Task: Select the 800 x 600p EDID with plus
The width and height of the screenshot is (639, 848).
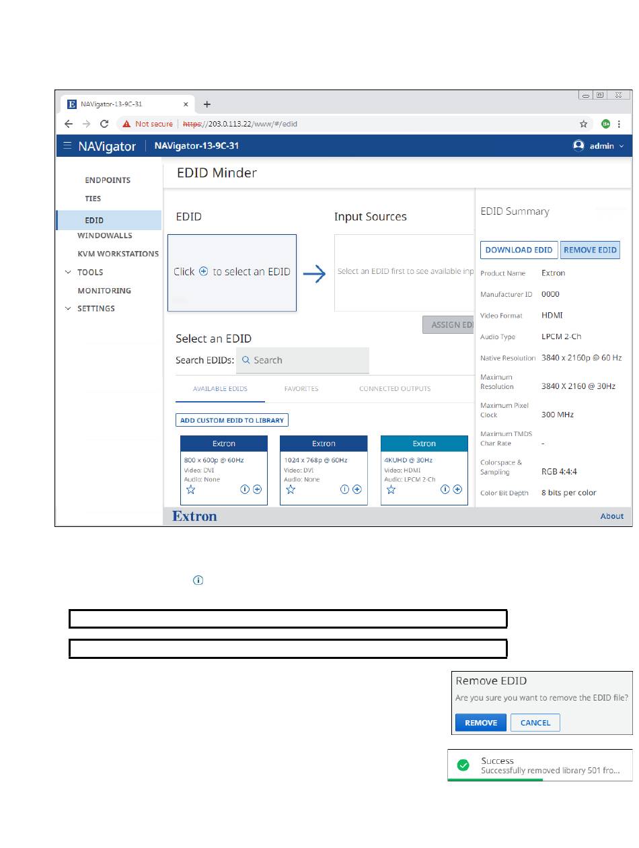Action: point(257,490)
